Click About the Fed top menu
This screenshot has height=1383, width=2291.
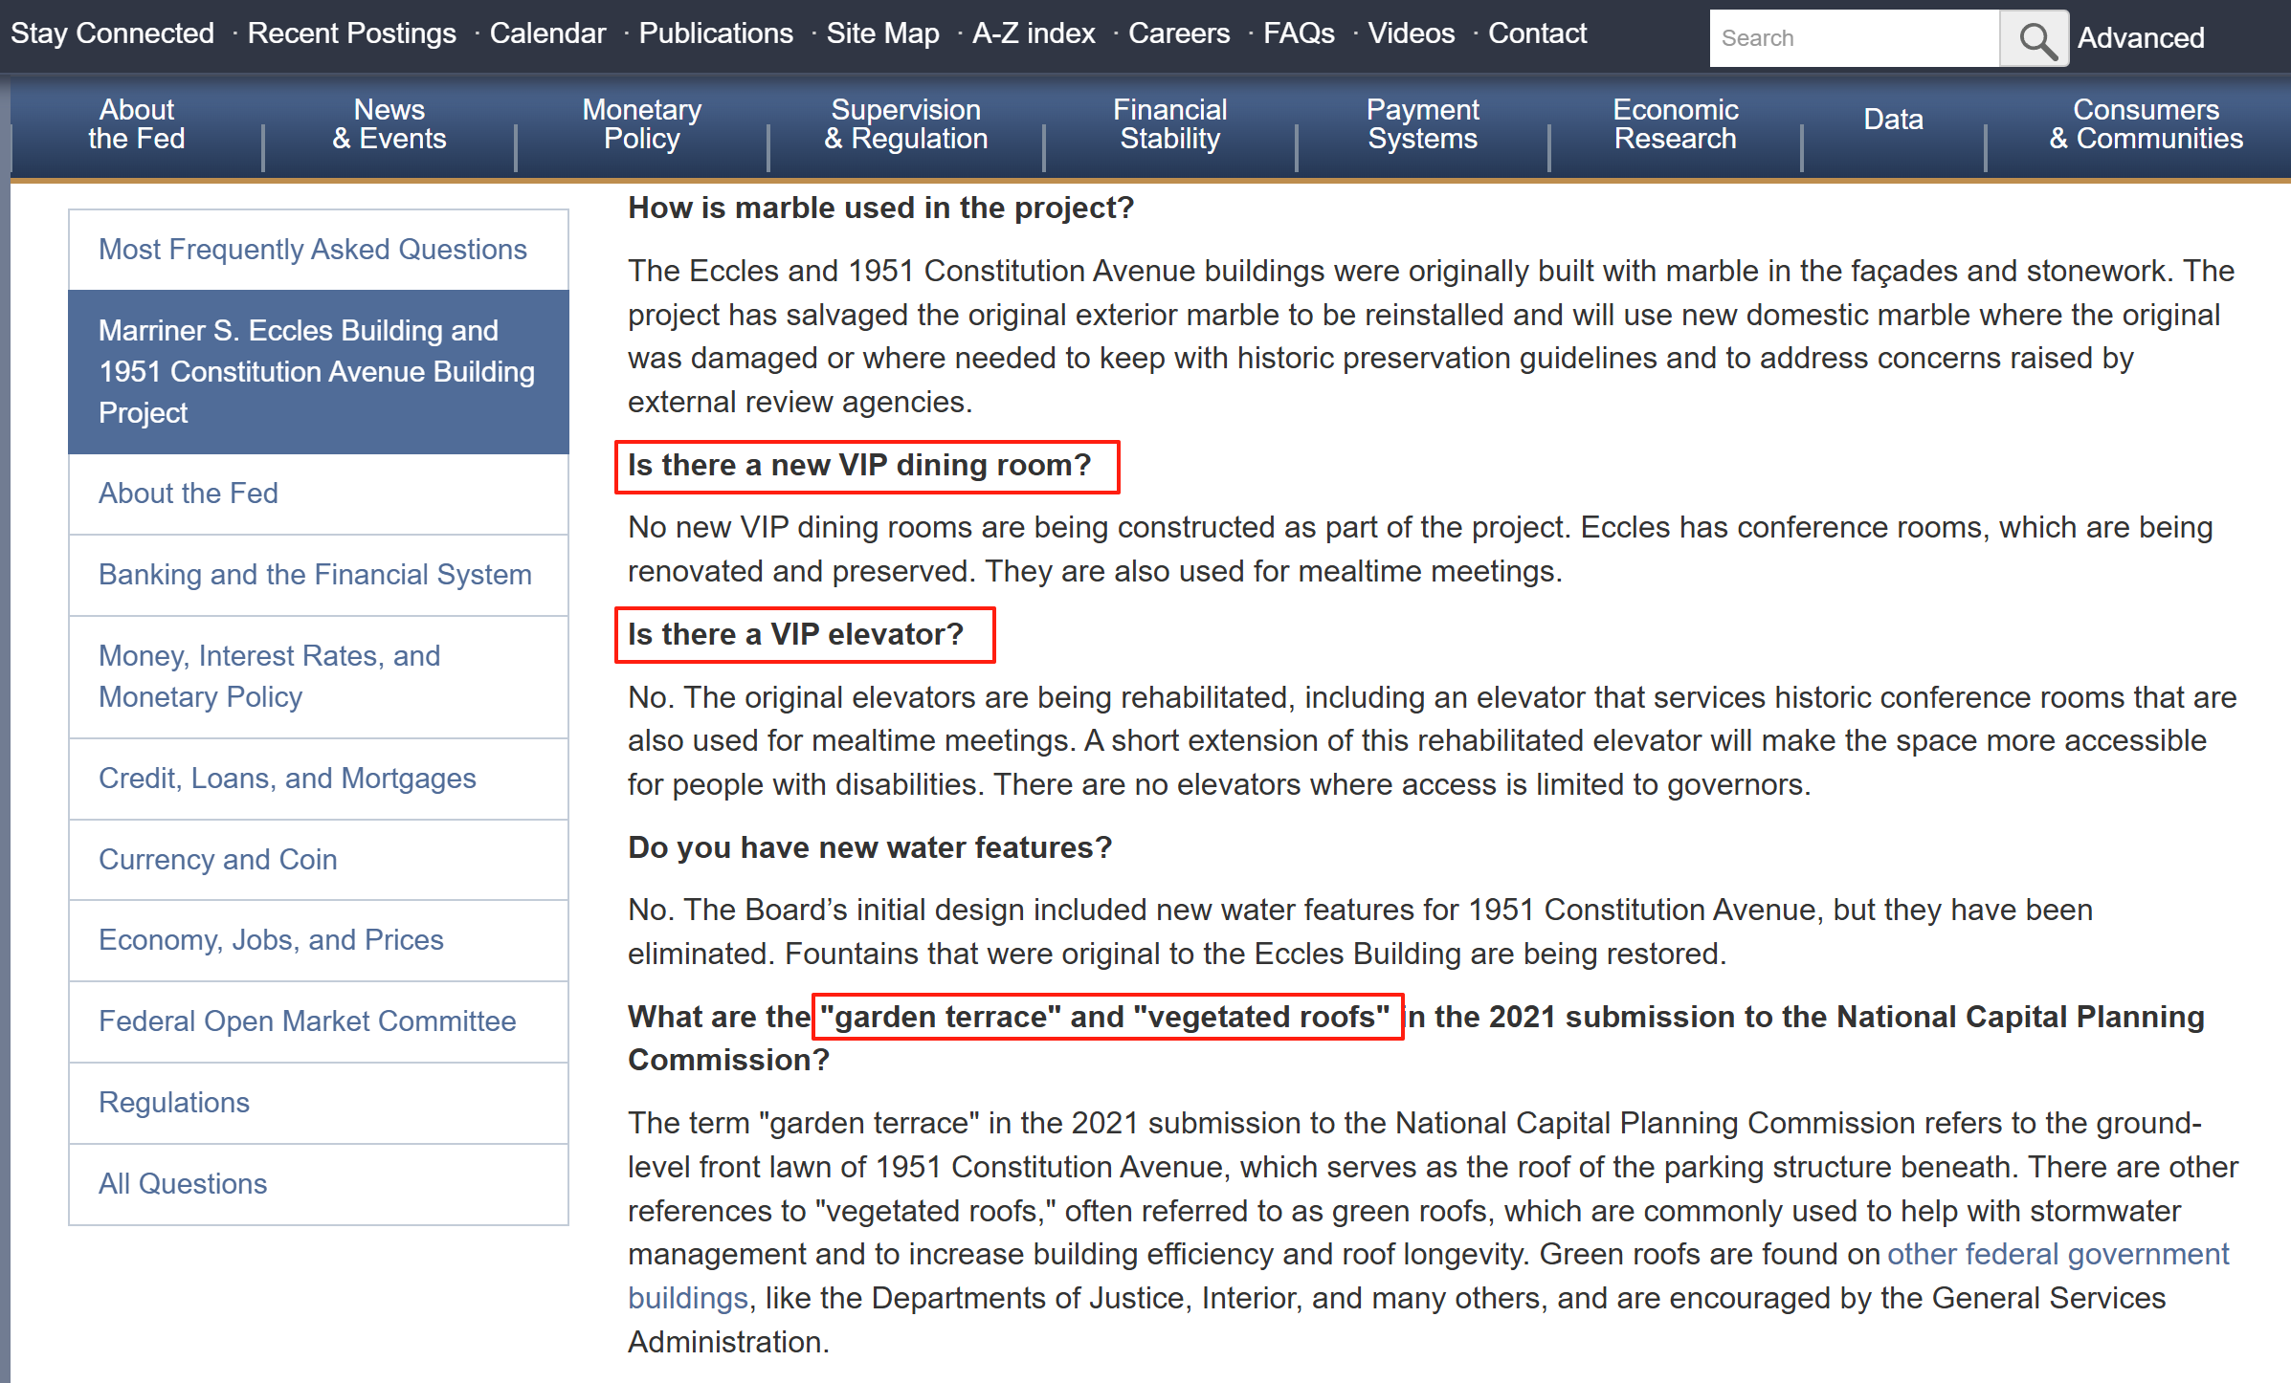137,124
